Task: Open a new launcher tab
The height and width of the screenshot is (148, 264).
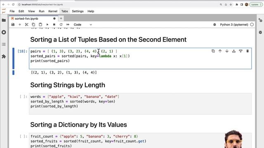Action: click(61, 18)
